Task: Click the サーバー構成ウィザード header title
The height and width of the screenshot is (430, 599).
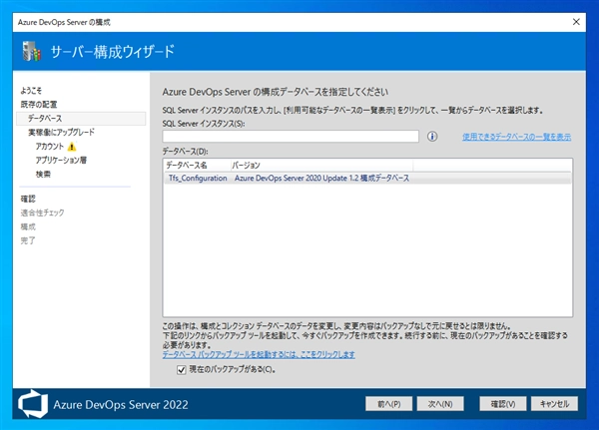Action: (113, 52)
